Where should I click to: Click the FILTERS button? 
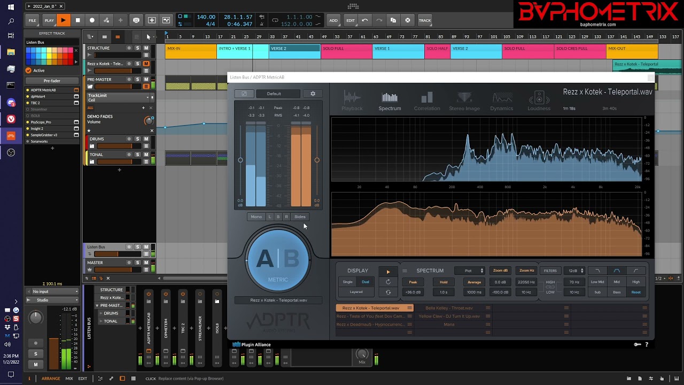pos(550,271)
